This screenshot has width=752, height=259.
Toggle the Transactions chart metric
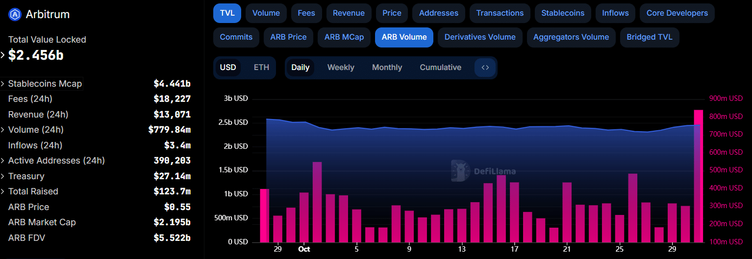tap(500, 13)
